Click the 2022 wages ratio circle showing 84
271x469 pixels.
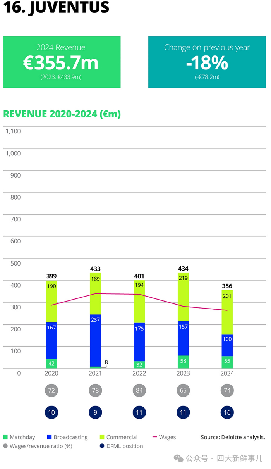pyautogui.click(x=139, y=390)
